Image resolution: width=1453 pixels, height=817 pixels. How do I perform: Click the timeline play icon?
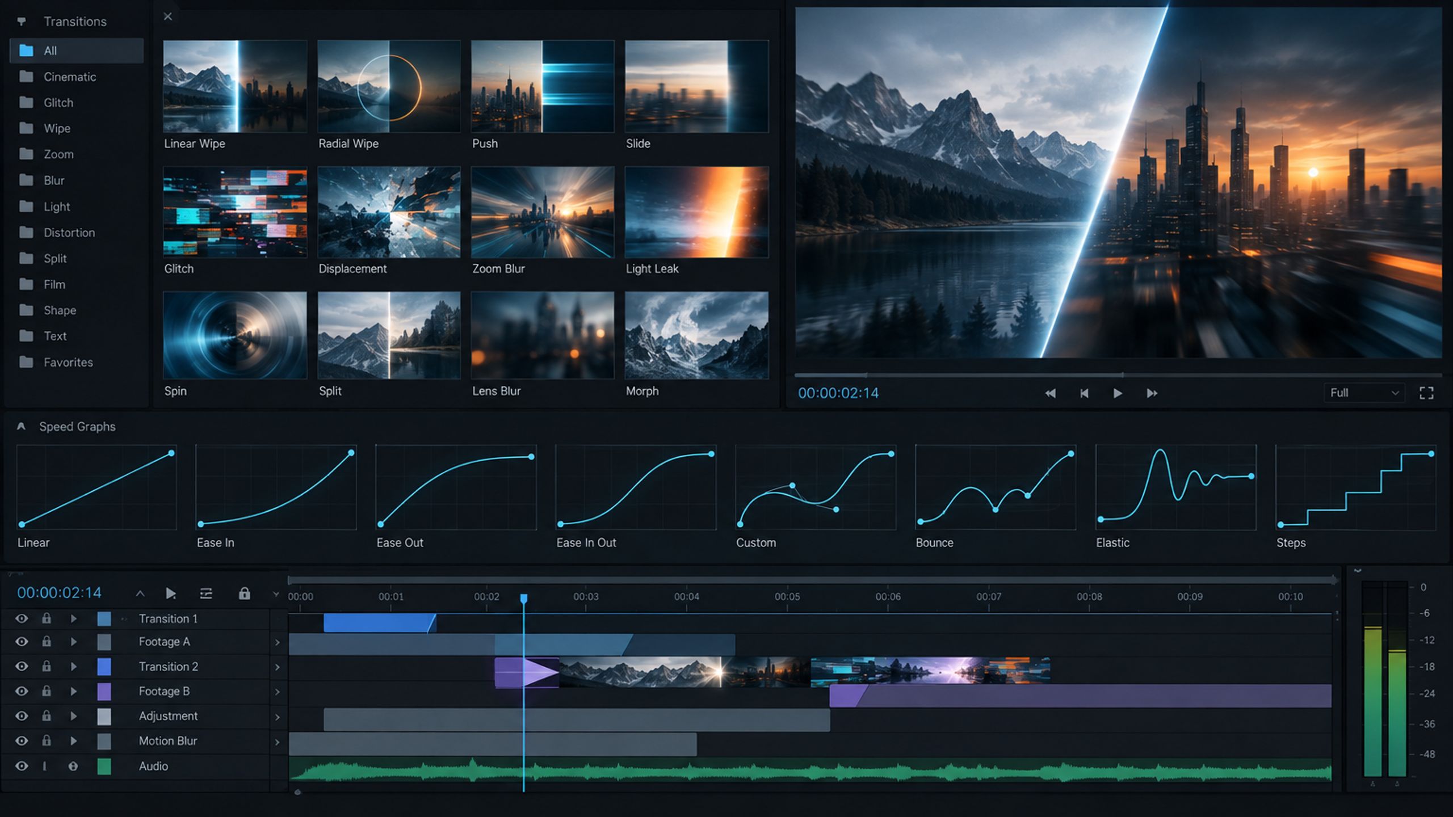170,593
